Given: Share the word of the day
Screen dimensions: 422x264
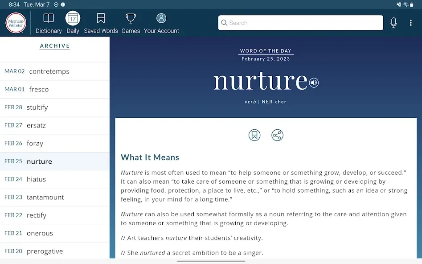Looking at the screenshot, I should click(277, 135).
